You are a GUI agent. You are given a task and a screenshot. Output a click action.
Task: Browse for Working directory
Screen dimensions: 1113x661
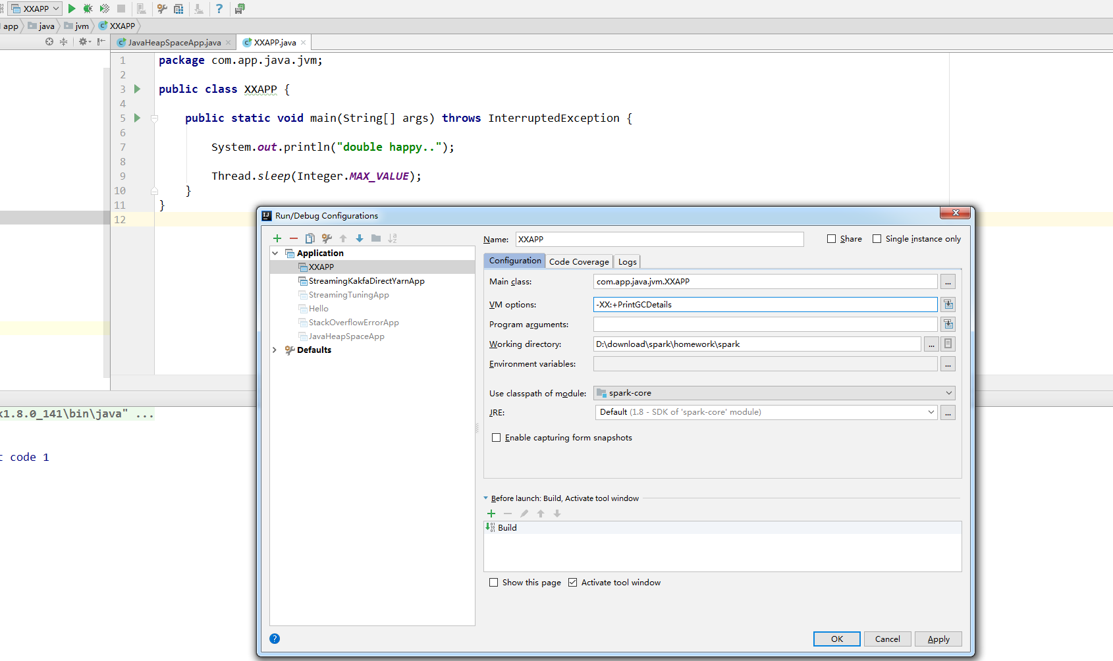[932, 344]
